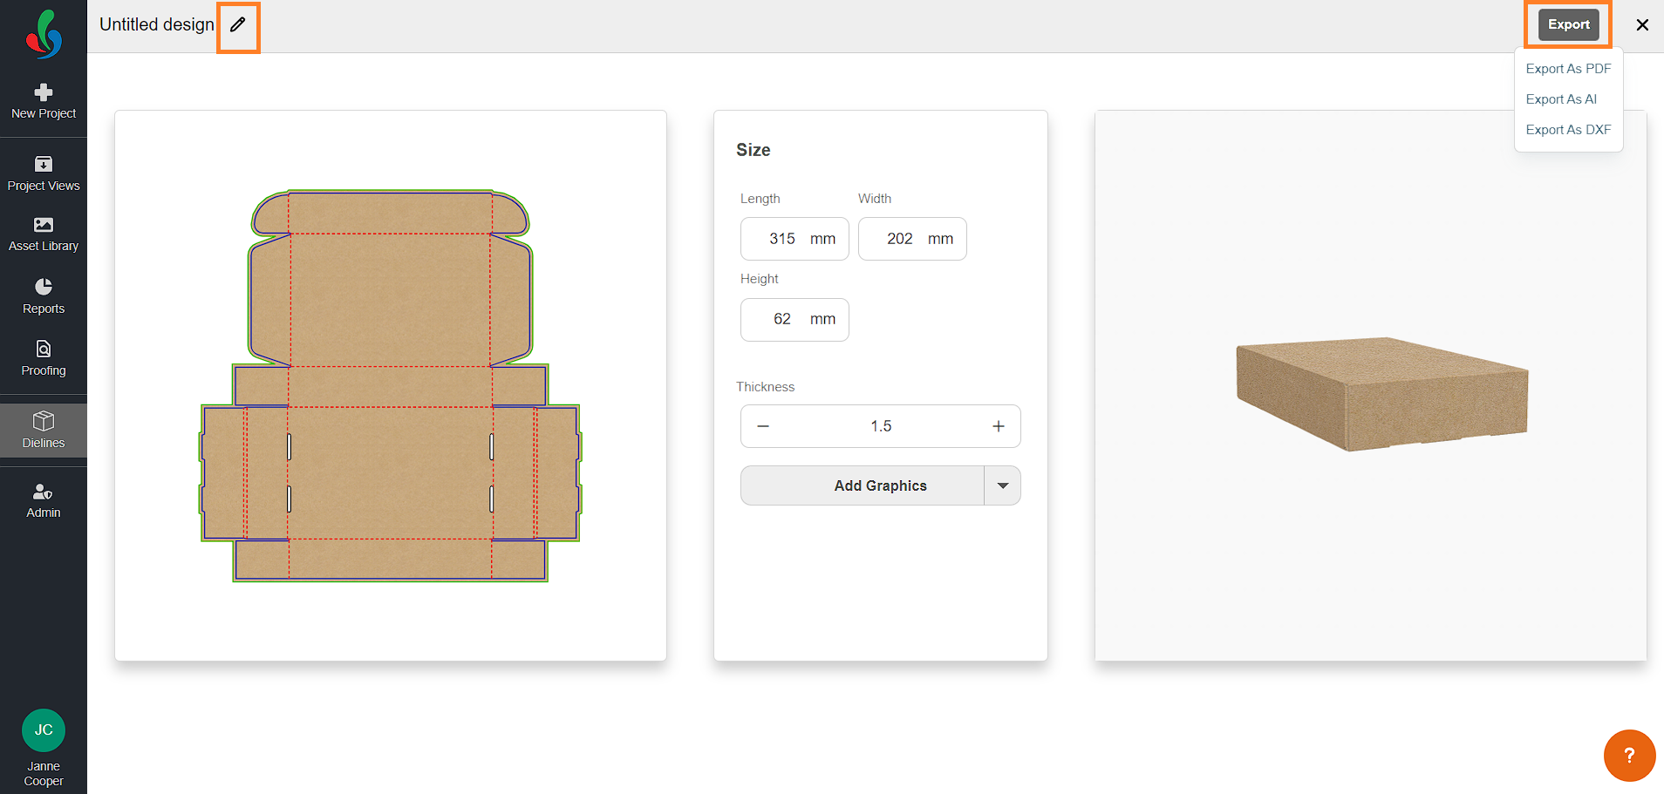This screenshot has width=1664, height=794.
Task: Click the 3D box preview
Action: pyautogui.click(x=1382, y=394)
